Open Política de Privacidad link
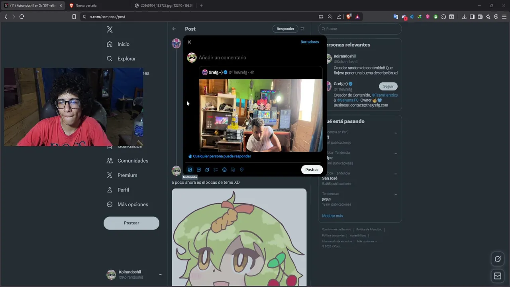The width and height of the screenshot is (510, 287). pyautogui.click(x=369, y=229)
